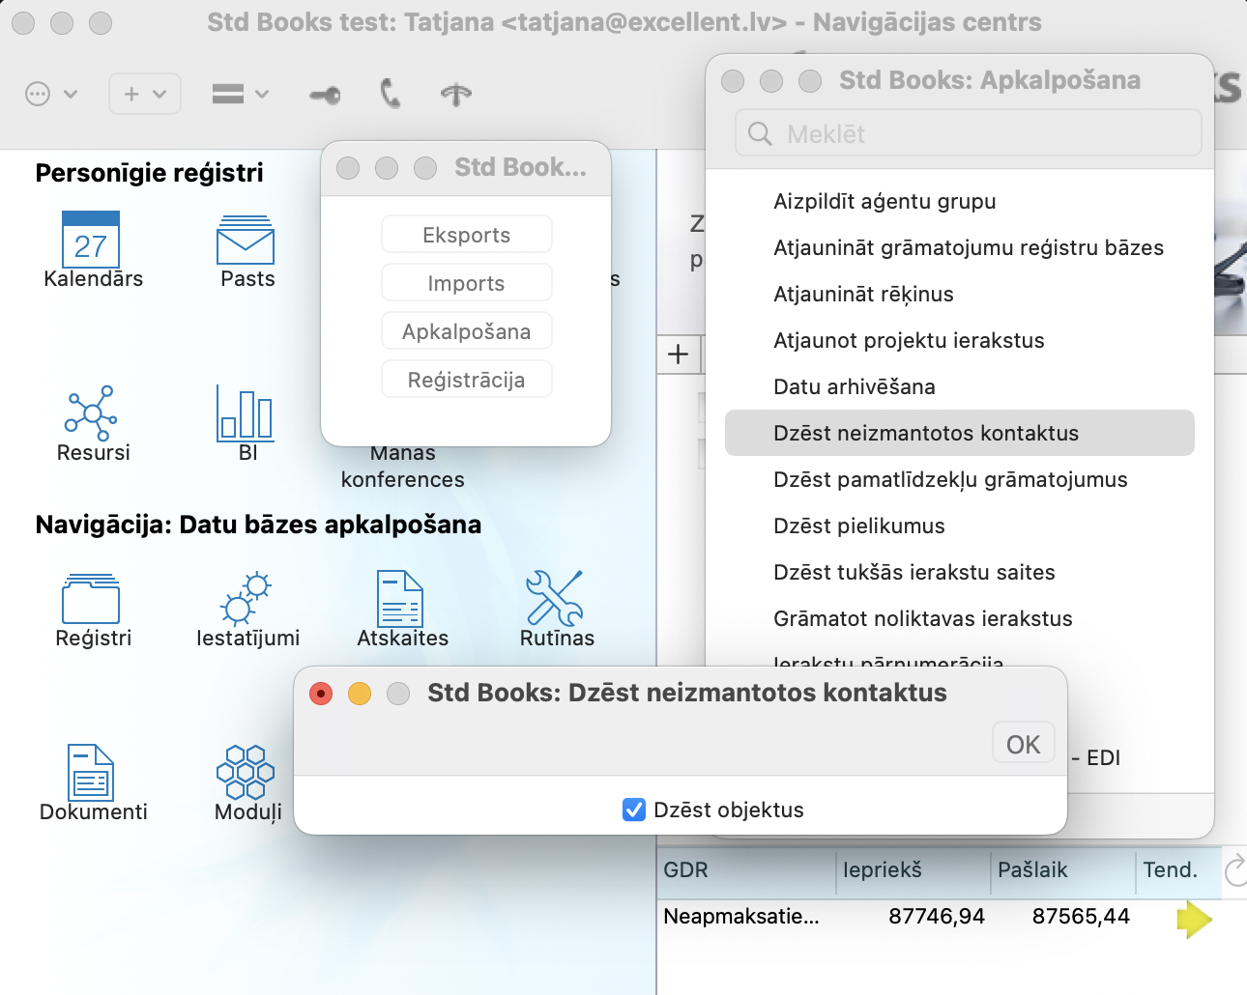Screen dimensions: 1247x995
Task: Uncheck the Dzēst objektus checkbox
Action: [x=634, y=810]
